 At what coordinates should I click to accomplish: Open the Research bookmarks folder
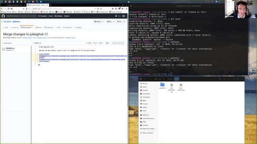(x=36, y=12)
